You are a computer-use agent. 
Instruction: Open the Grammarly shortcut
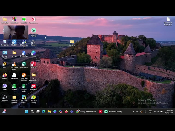click(x=24, y=65)
